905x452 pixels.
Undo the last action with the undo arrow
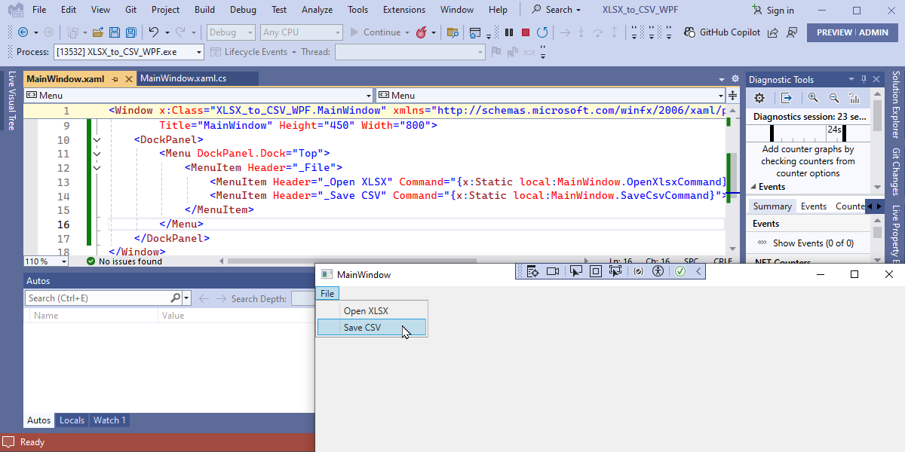click(x=153, y=32)
